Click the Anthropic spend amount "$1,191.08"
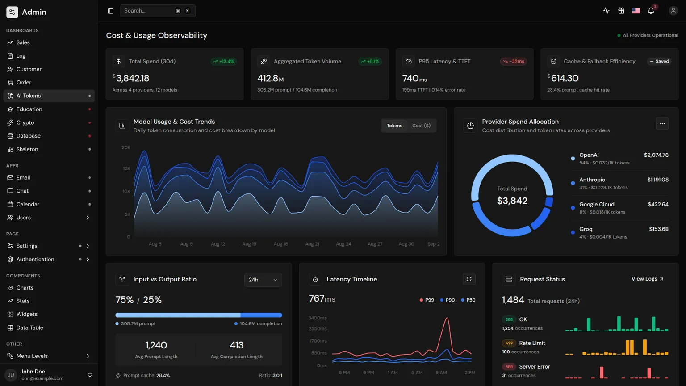 point(658,180)
